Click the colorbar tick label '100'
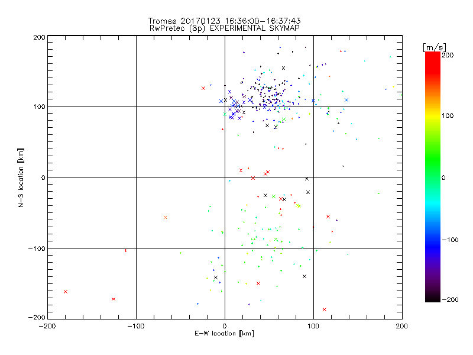 click(448, 115)
